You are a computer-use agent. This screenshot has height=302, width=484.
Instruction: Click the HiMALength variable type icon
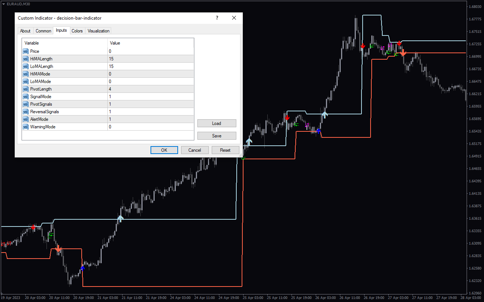[x=26, y=59]
